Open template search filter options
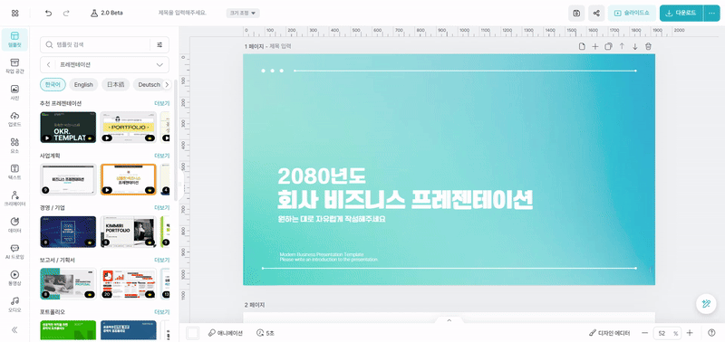Viewport: 725px width, 342px height. 159,44
